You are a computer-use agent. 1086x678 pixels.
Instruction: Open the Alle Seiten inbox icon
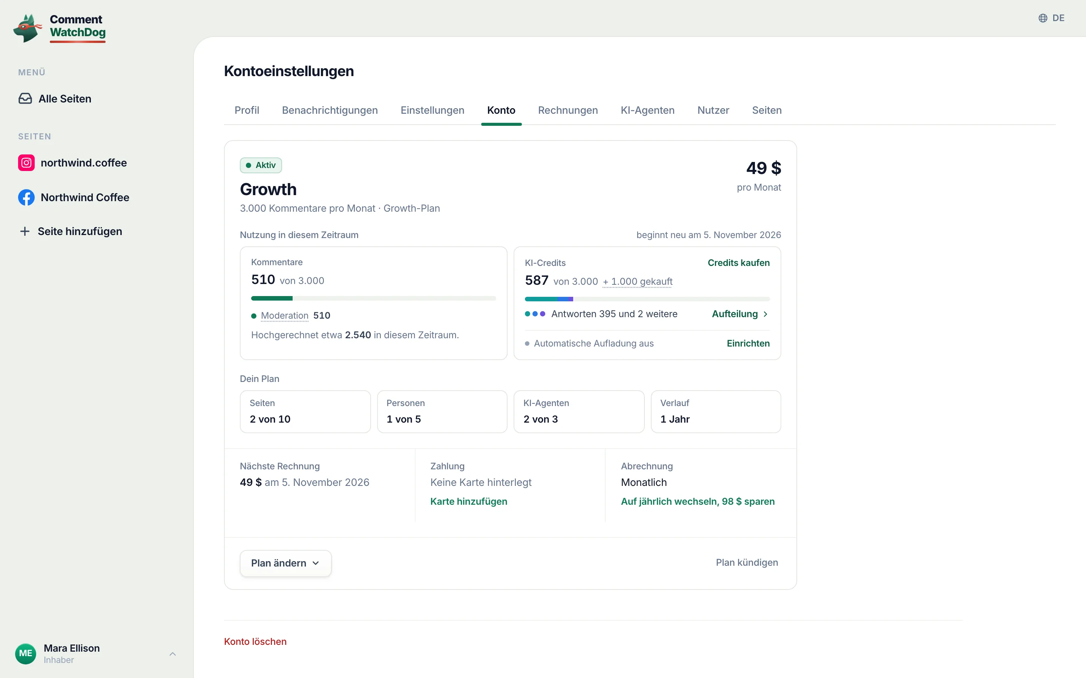tap(25, 99)
